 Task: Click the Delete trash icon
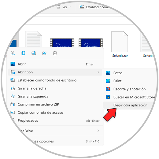(x=55, y=53)
